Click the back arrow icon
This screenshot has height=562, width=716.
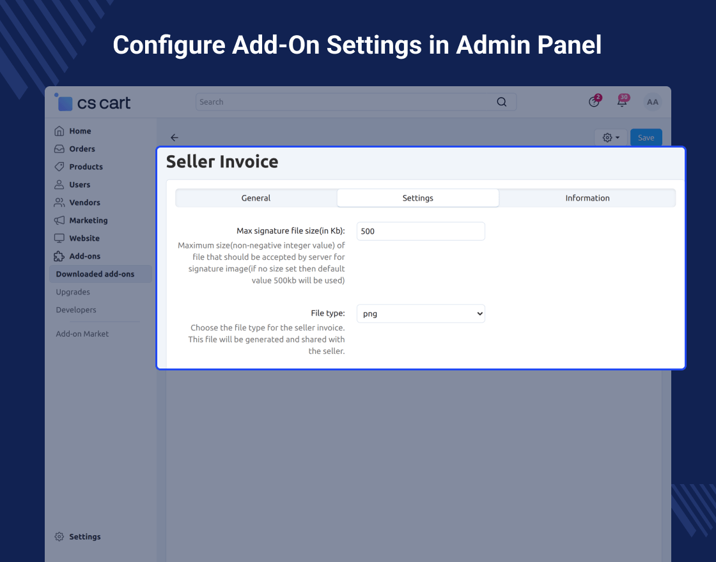click(x=175, y=138)
